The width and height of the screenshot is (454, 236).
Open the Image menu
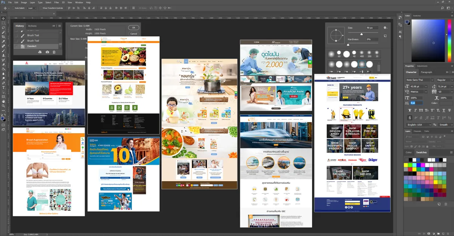tap(24, 2)
